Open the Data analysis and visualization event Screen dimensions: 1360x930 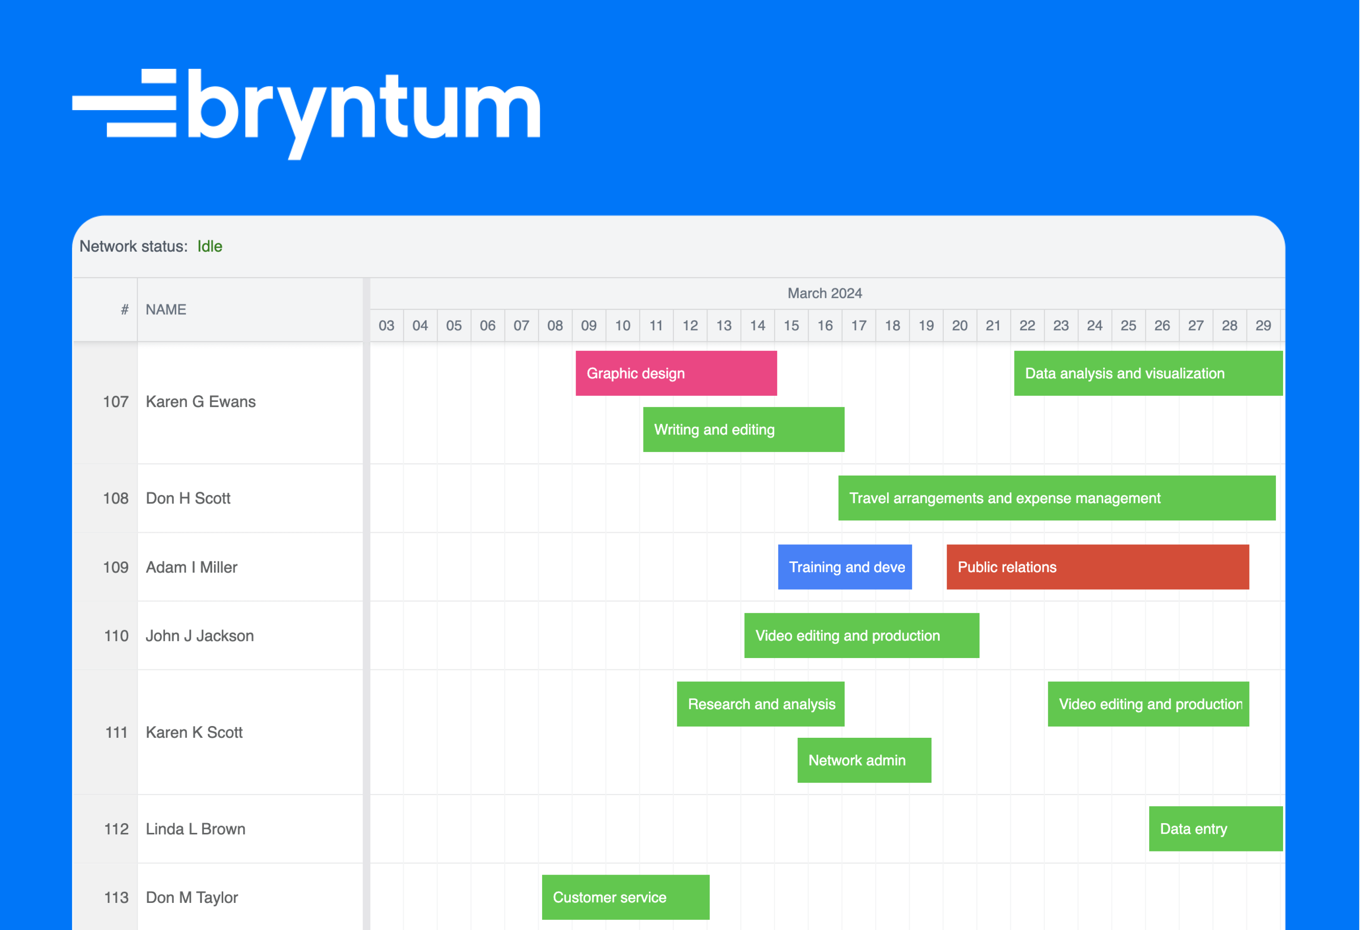coord(1148,374)
